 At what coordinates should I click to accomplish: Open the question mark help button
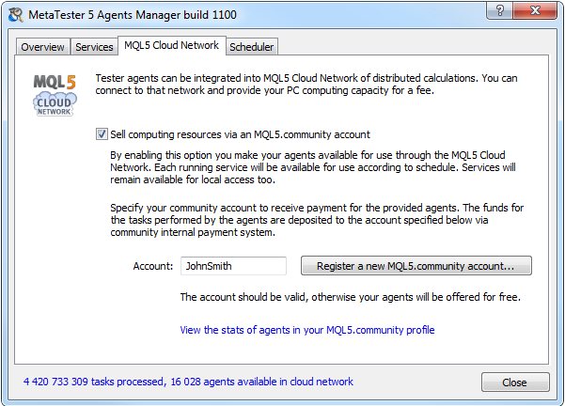pos(499,10)
